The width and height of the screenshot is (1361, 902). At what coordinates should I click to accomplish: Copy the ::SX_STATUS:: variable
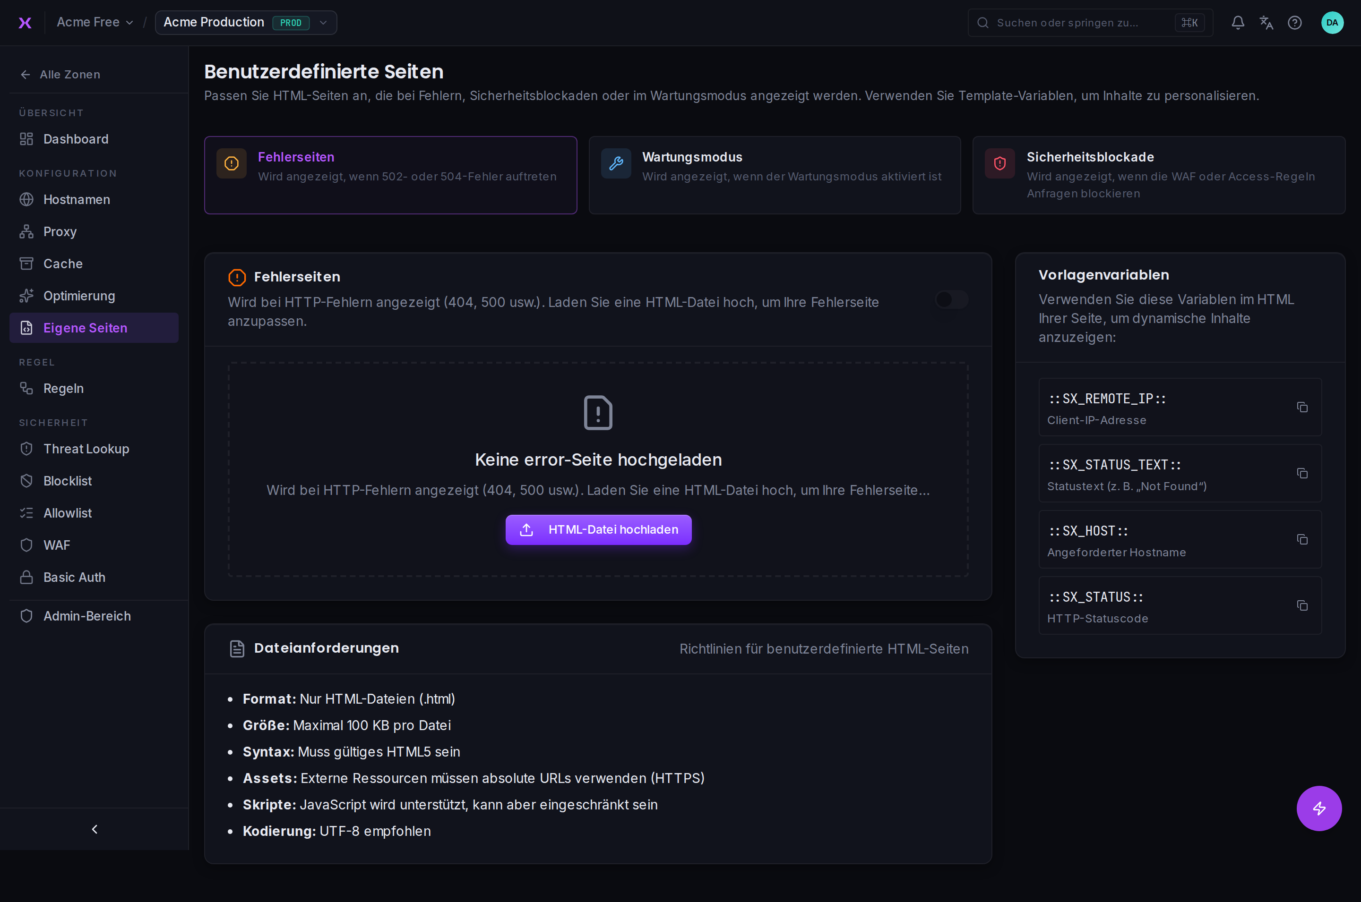(x=1302, y=606)
